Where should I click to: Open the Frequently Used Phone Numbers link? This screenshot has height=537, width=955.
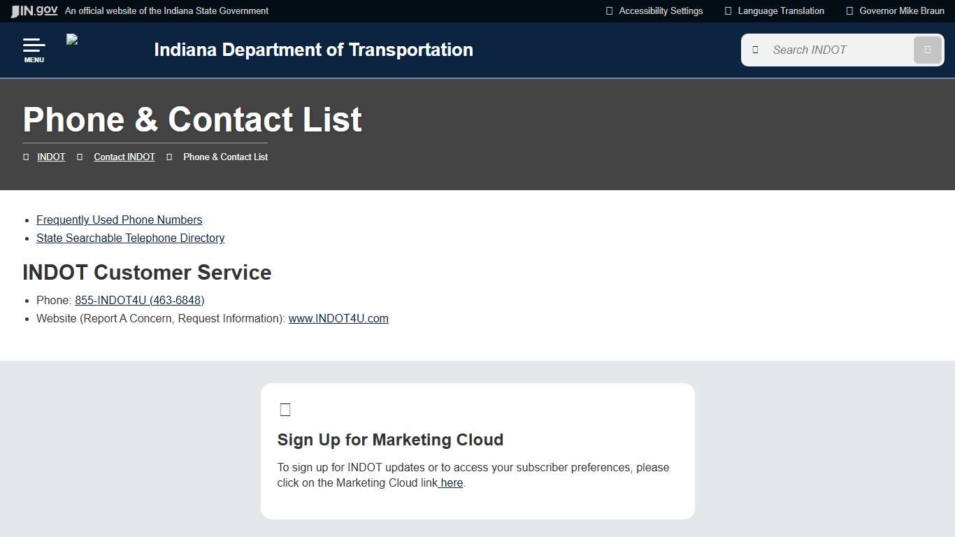(x=119, y=220)
